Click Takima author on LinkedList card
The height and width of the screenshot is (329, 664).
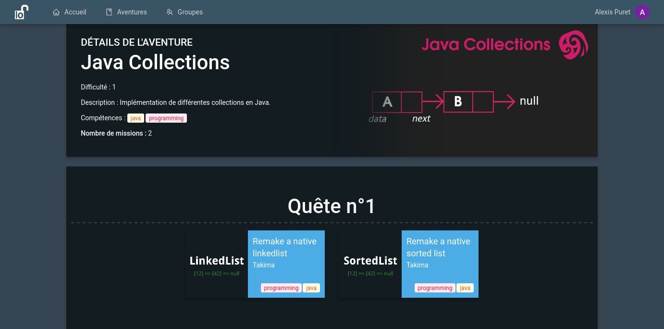[x=264, y=265]
